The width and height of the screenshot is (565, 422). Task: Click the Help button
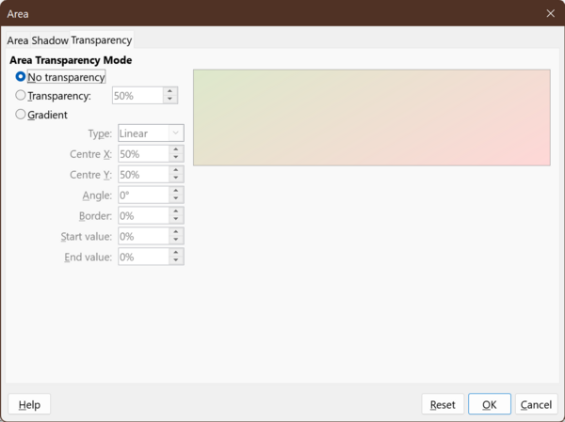pyautogui.click(x=29, y=404)
